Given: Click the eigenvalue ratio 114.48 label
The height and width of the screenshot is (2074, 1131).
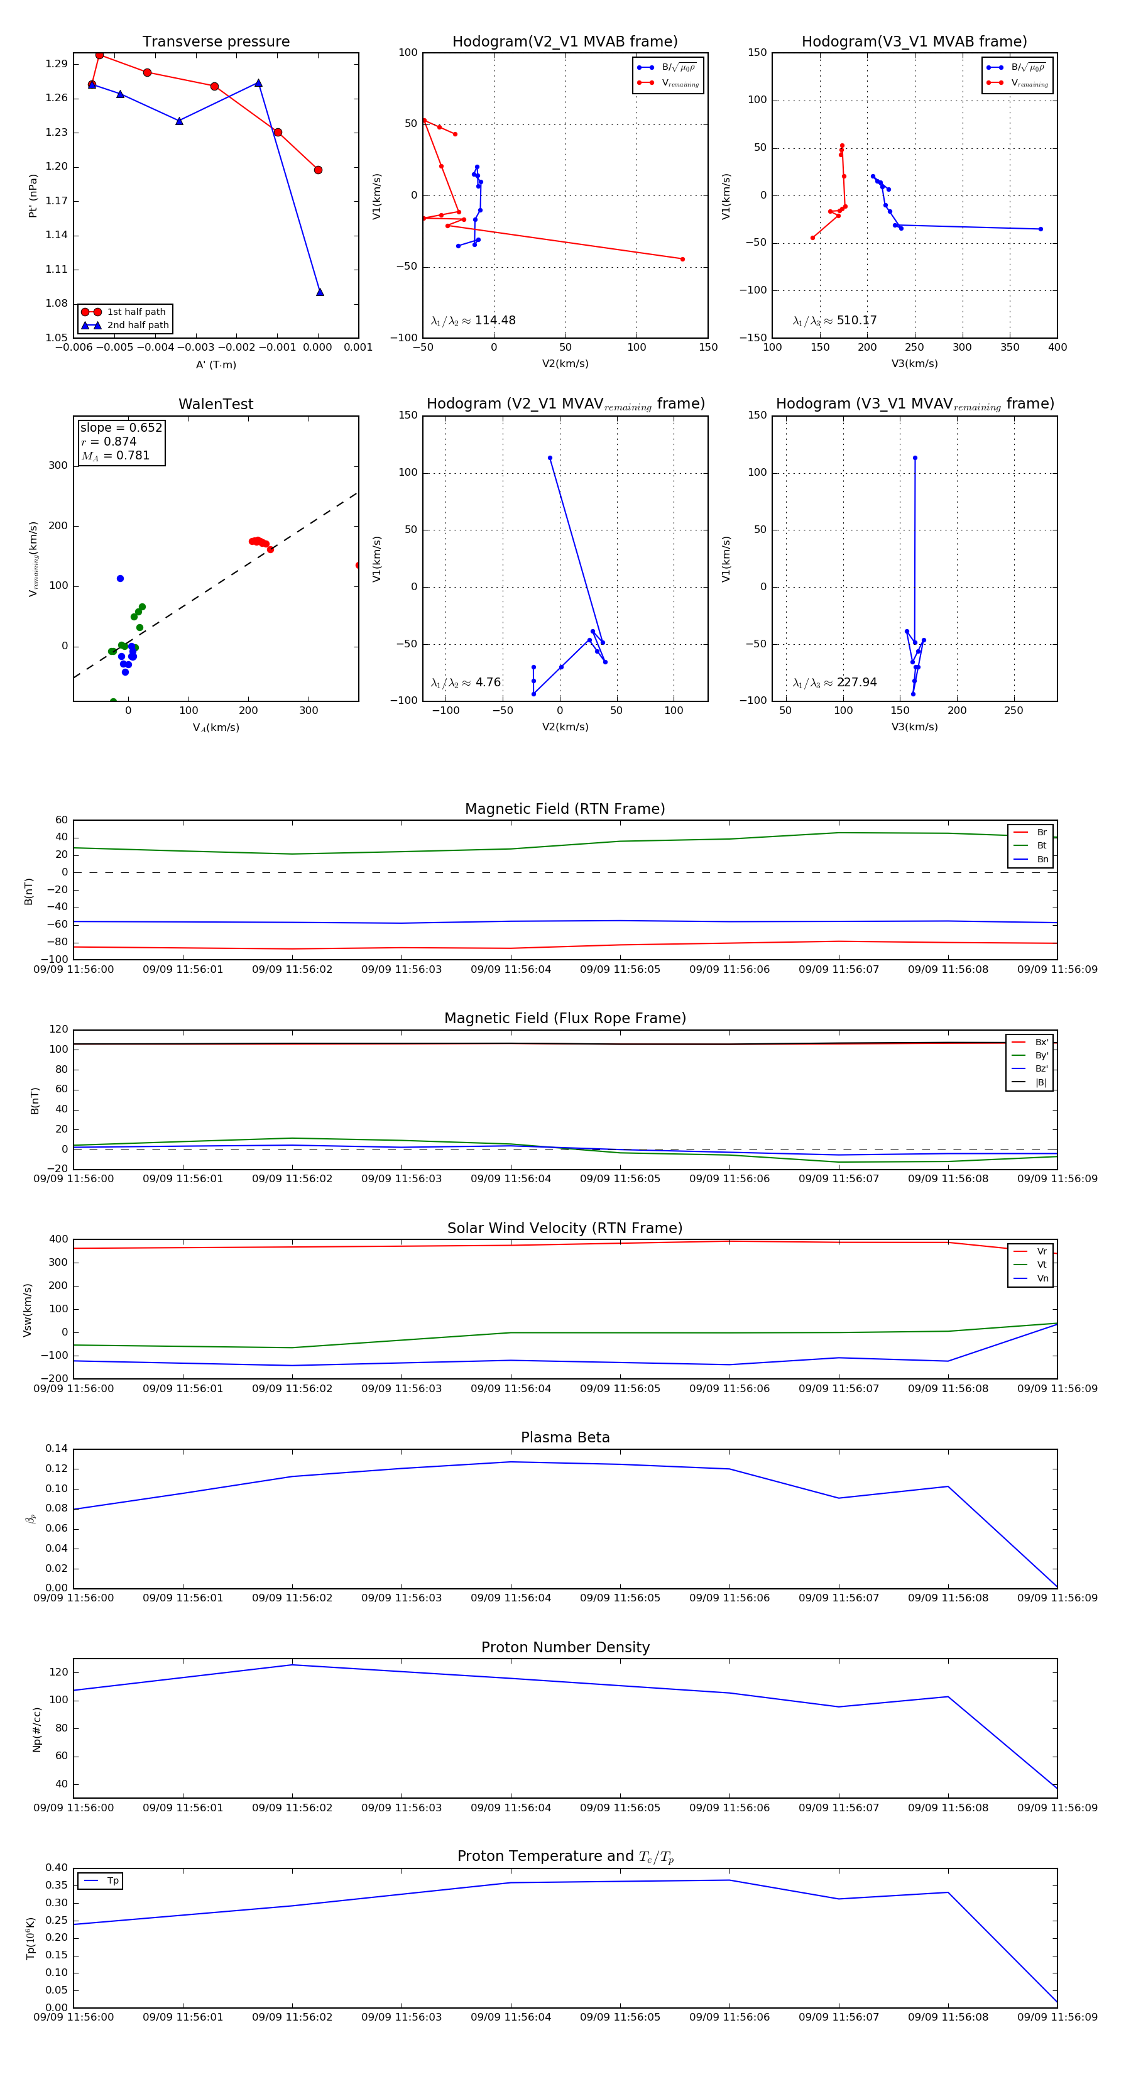Looking at the screenshot, I should pyautogui.click(x=473, y=321).
